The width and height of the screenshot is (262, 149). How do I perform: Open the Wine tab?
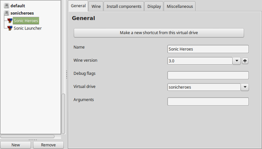[96, 6]
